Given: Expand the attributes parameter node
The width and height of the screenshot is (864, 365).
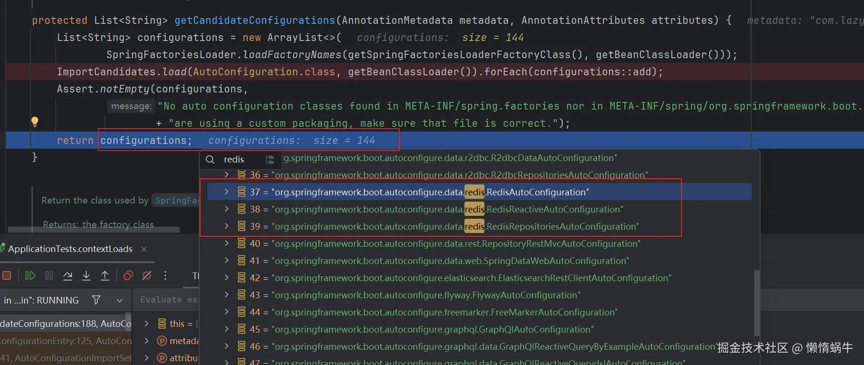Looking at the screenshot, I should (x=147, y=358).
